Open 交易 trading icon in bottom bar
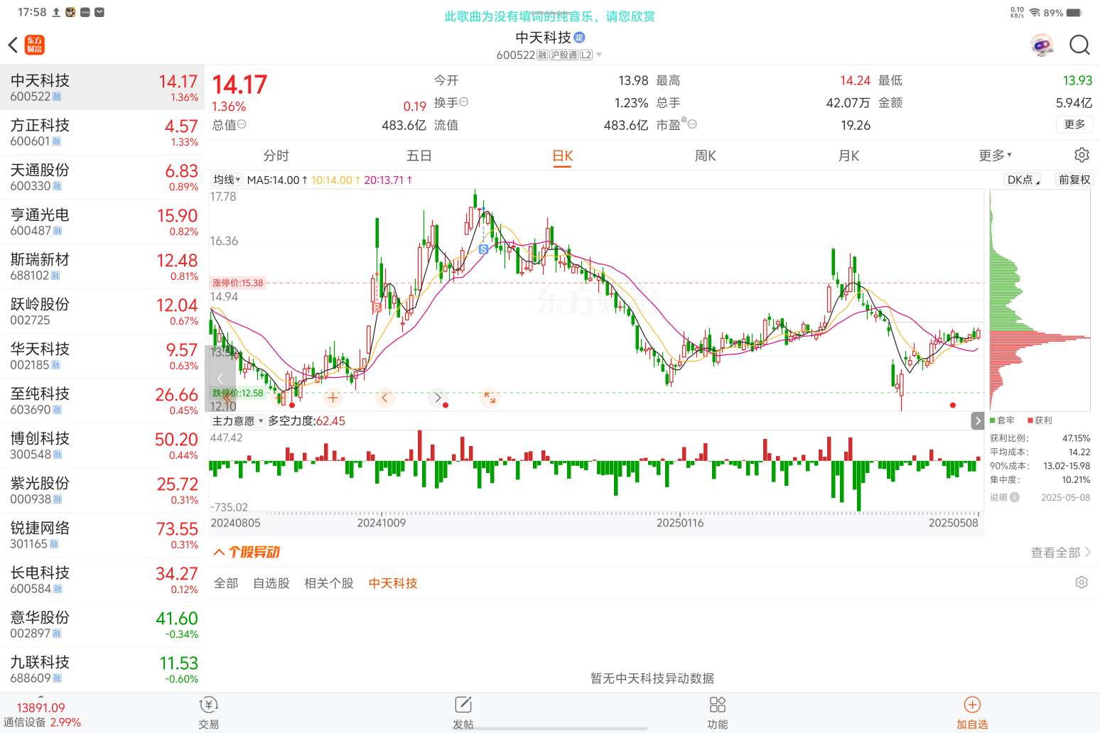 [x=208, y=712]
